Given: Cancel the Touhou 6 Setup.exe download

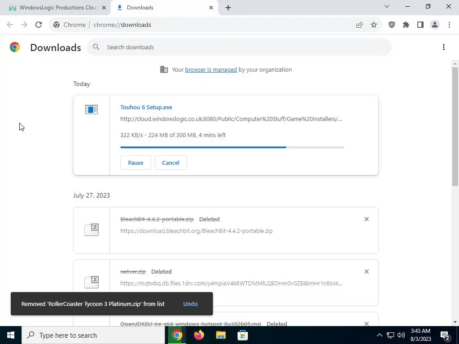Looking at the screenshot, I should click(x=171, y=163).
